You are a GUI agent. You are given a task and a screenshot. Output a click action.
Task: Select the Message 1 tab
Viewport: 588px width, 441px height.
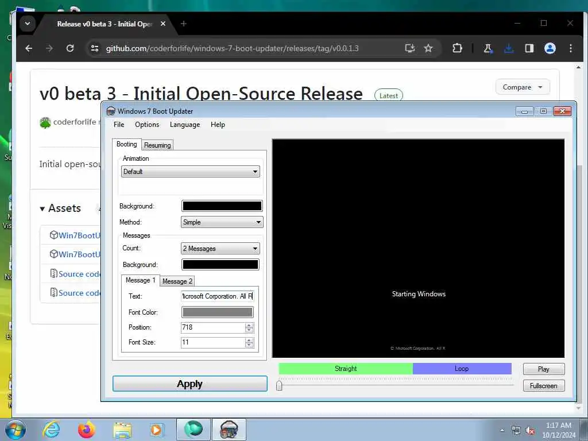tap(140, 280)
